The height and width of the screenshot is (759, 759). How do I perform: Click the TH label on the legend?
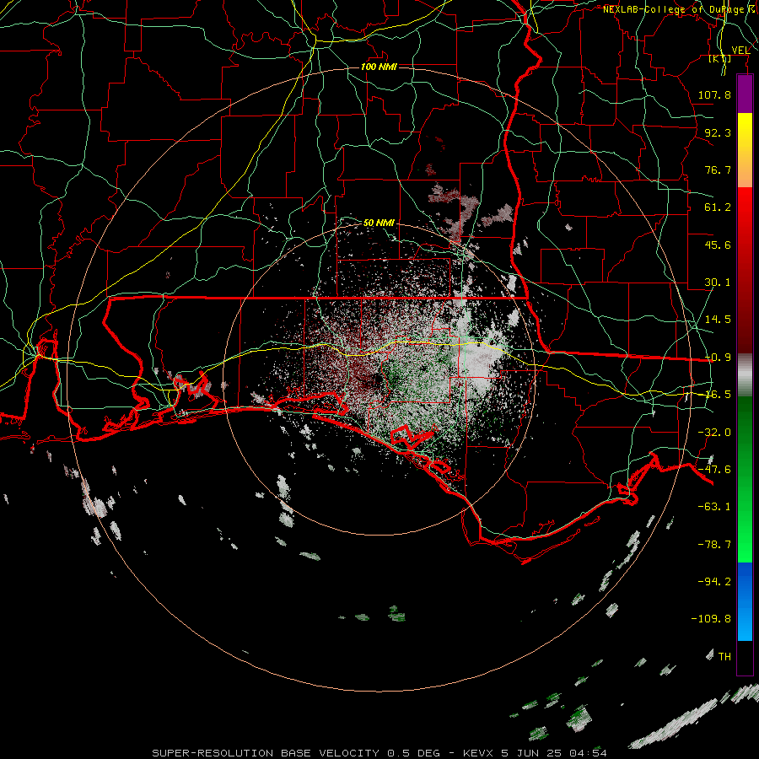coord(724,657)
